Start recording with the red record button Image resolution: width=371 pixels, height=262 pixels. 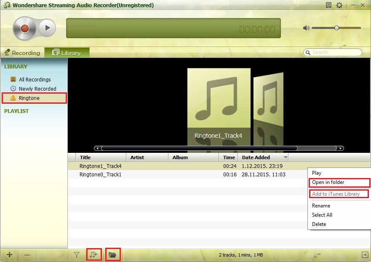[24, 28]
